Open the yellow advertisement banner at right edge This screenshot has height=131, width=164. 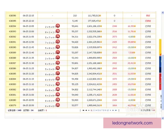click(160, 47)
